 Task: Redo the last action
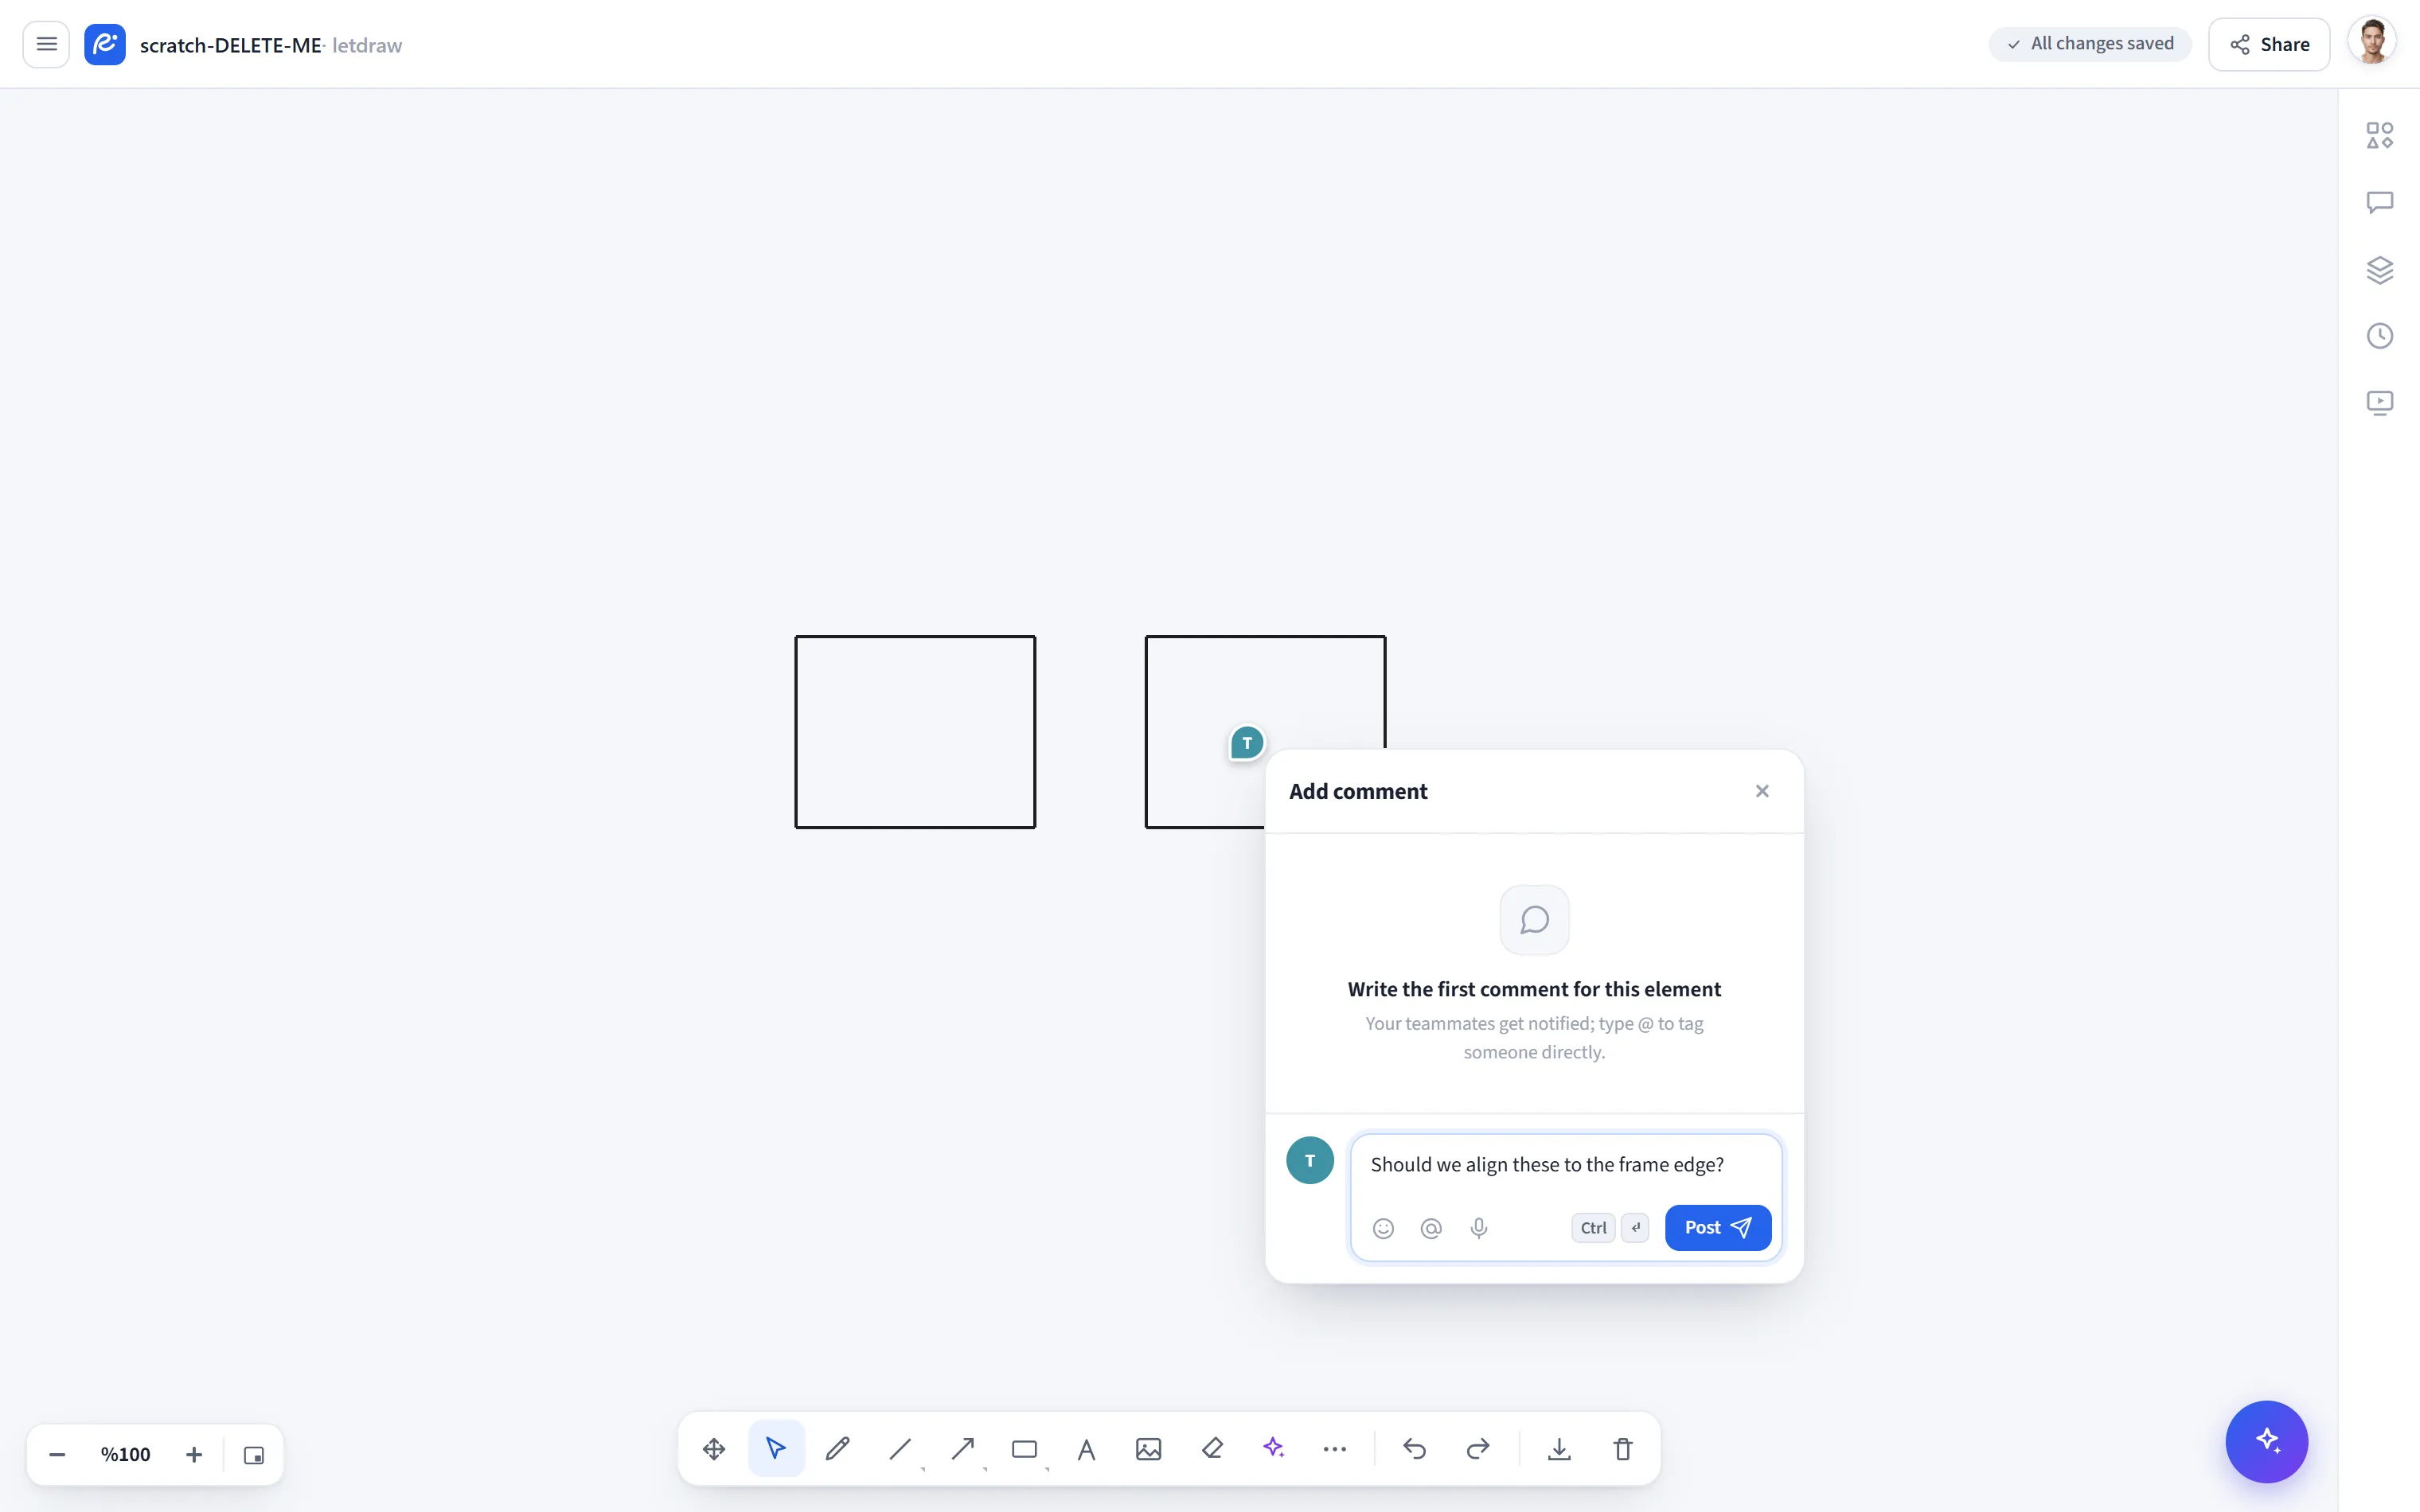[x=1477, y=1448]
